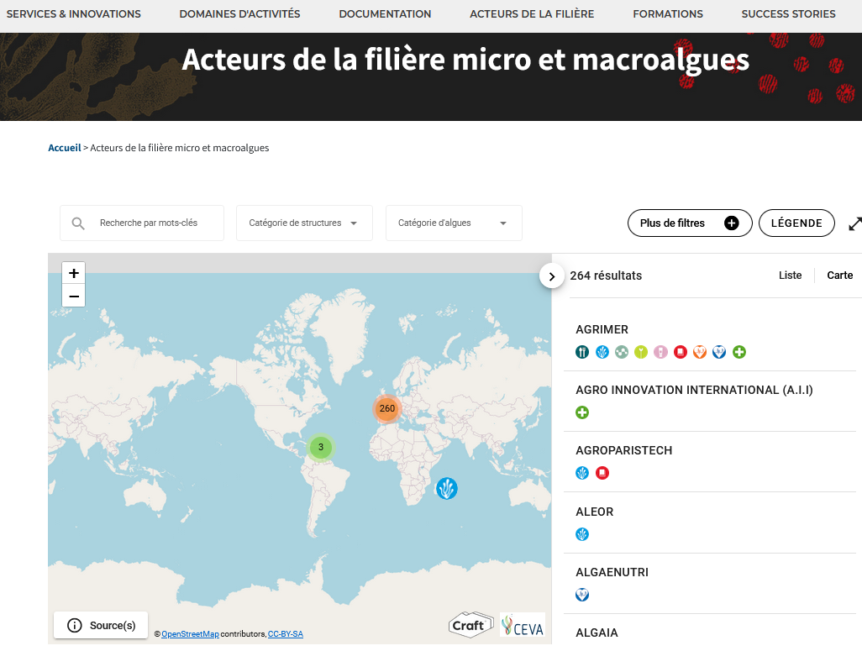Open the AGRIMER entry title

point(602,329)
